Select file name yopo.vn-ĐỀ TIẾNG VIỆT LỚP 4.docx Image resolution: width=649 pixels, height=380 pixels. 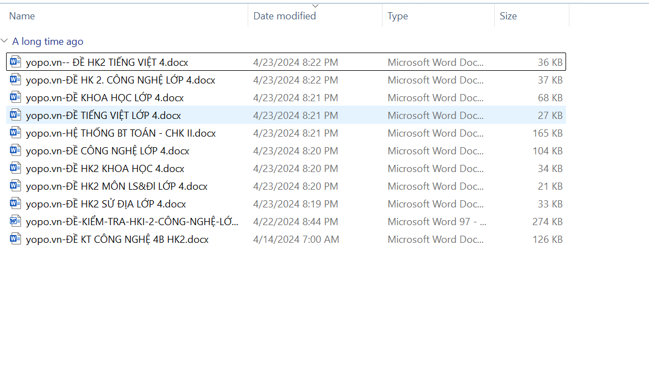coord(103,116)
